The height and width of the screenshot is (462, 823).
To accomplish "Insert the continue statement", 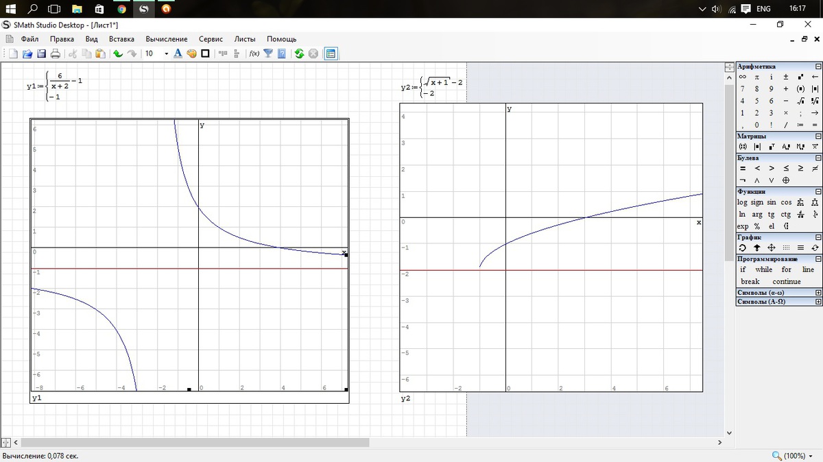I will tap(787, 281).
